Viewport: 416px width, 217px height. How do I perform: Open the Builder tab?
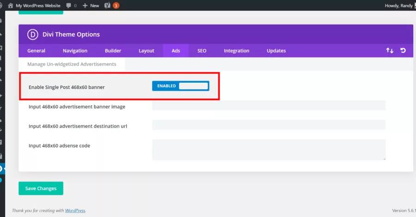113,51
